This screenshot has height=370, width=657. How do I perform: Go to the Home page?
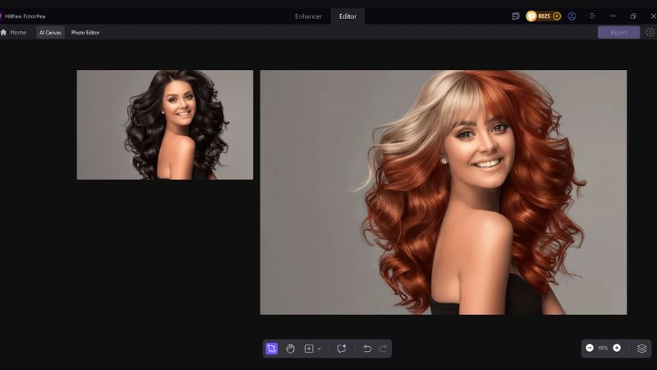(x=14, y=33)
